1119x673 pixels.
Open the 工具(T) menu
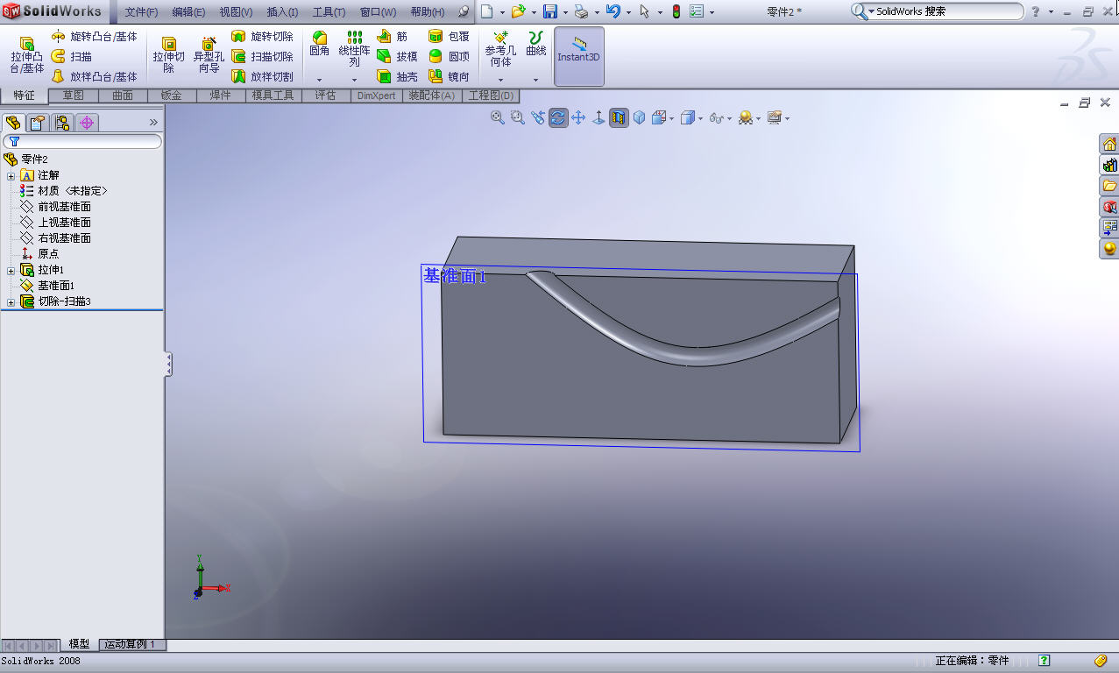click(329, 12)
